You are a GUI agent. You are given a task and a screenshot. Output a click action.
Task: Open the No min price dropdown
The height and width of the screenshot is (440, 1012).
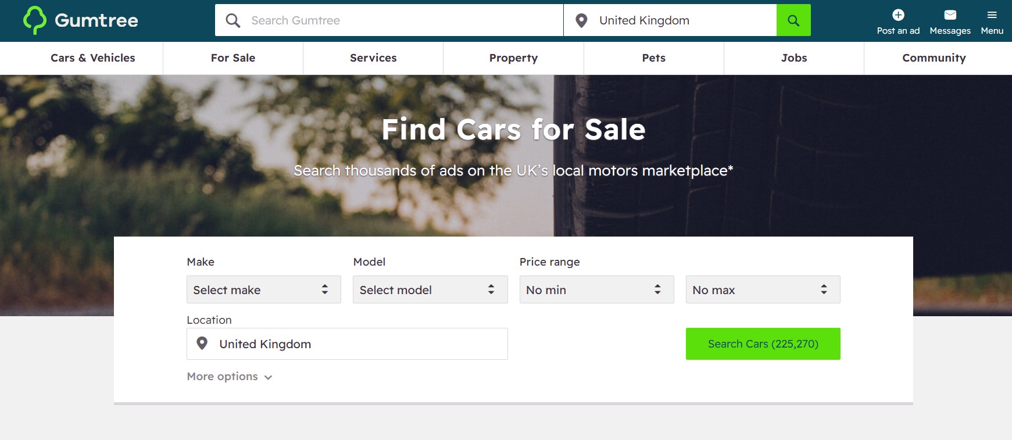coord(596,289)
